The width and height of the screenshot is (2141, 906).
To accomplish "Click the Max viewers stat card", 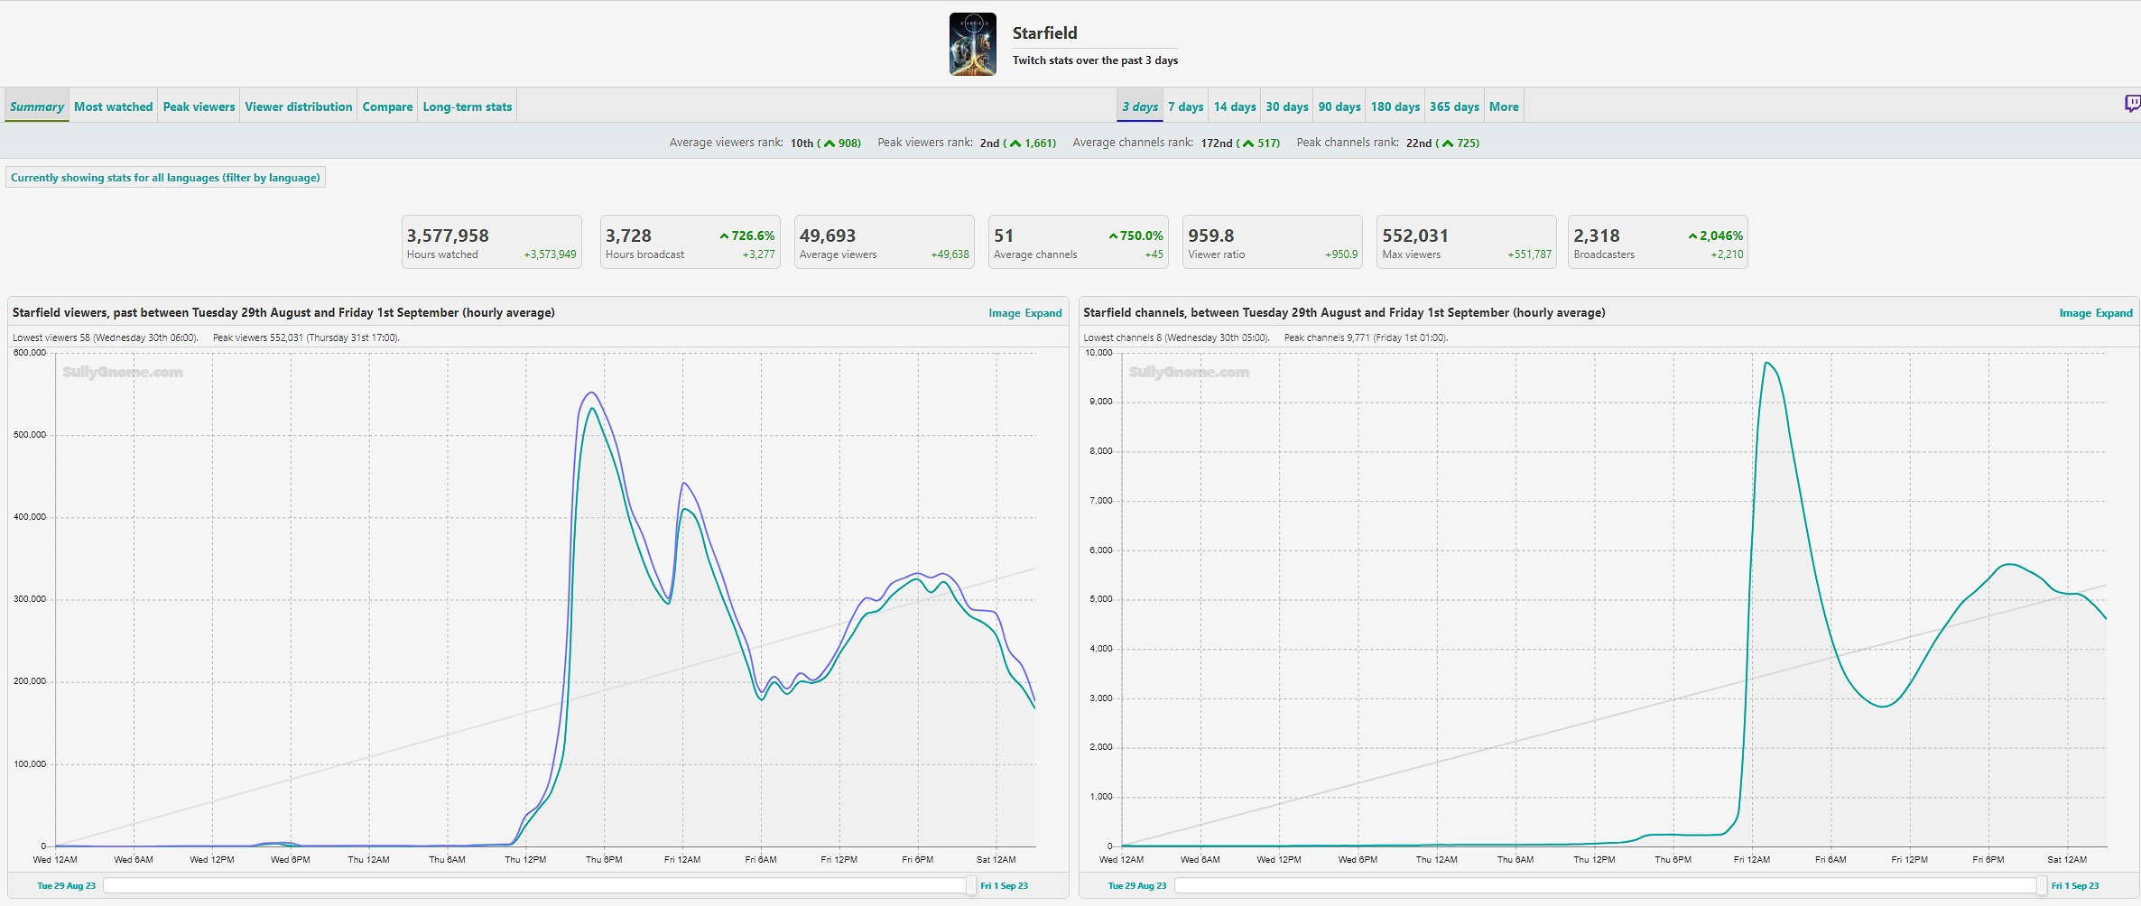I will click(1467, 242).
